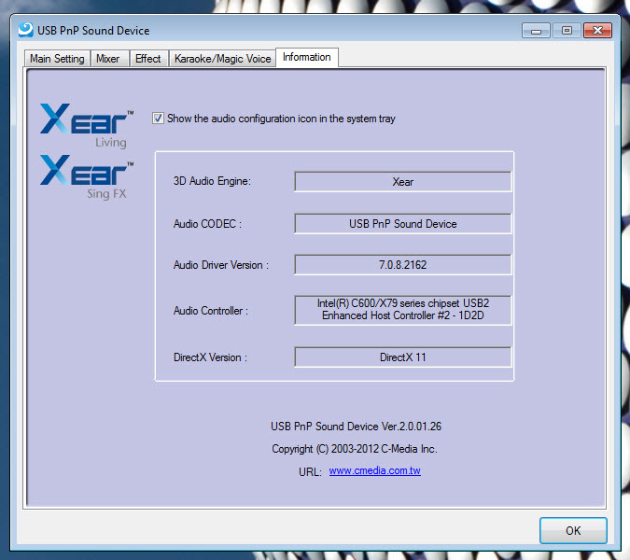Minimize the USB PnP Sound Device window
The width and height of the screenshot is (630, 560).
[x=536, y=31]
